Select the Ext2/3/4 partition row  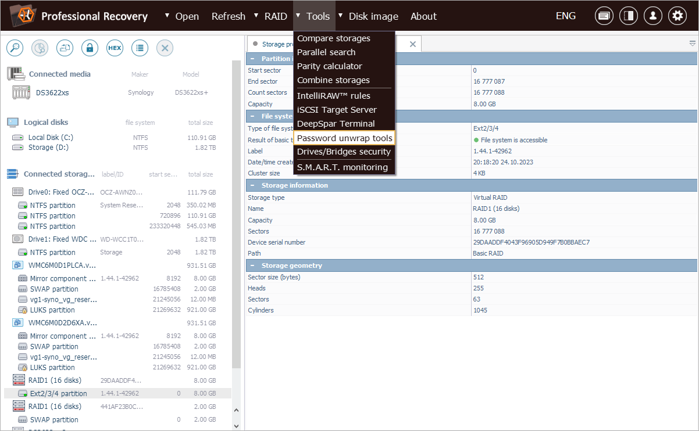(117, 393)
